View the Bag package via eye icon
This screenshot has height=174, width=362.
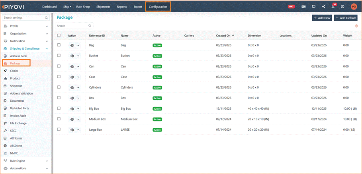(x=72, y=46)
